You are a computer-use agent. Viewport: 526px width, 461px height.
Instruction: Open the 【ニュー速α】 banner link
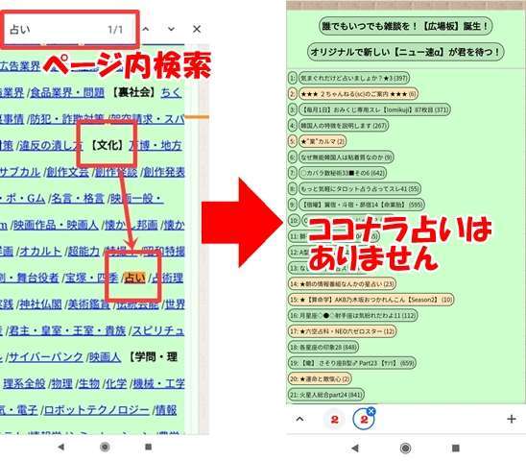(406, 52)
